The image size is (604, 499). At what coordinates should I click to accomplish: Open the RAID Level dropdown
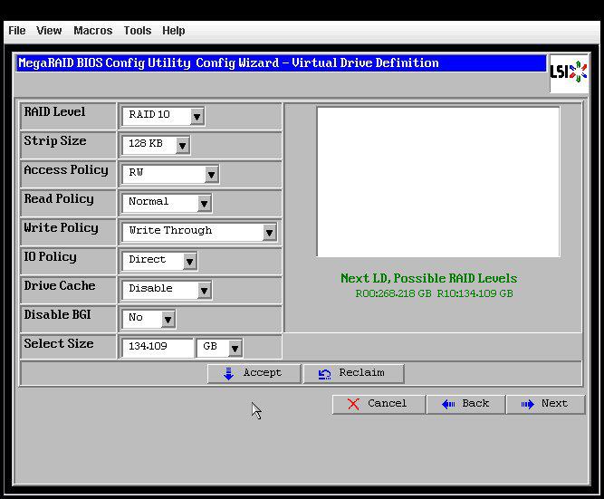[163, 116]
